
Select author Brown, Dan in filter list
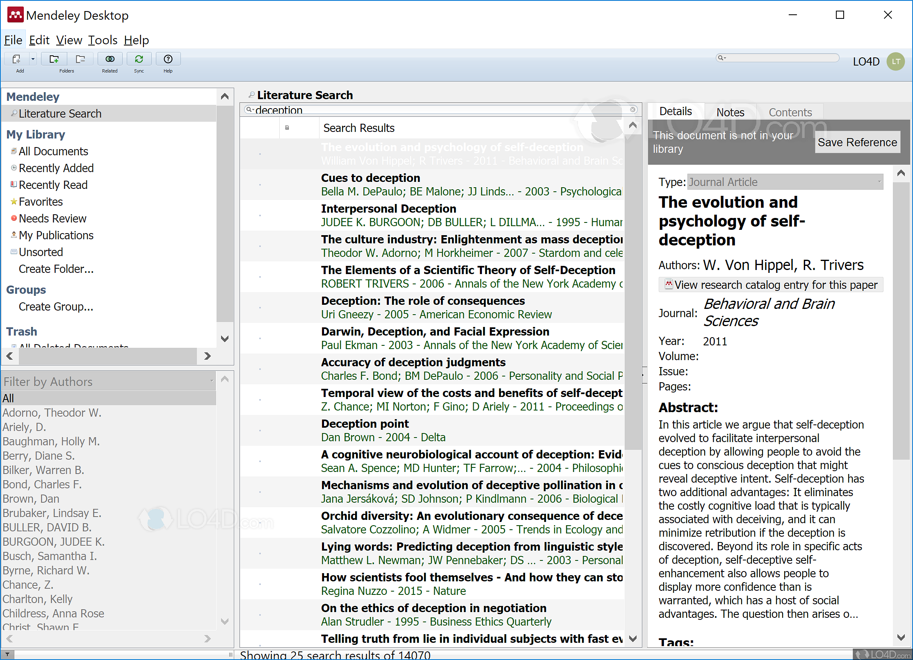(x=31, y=499)
